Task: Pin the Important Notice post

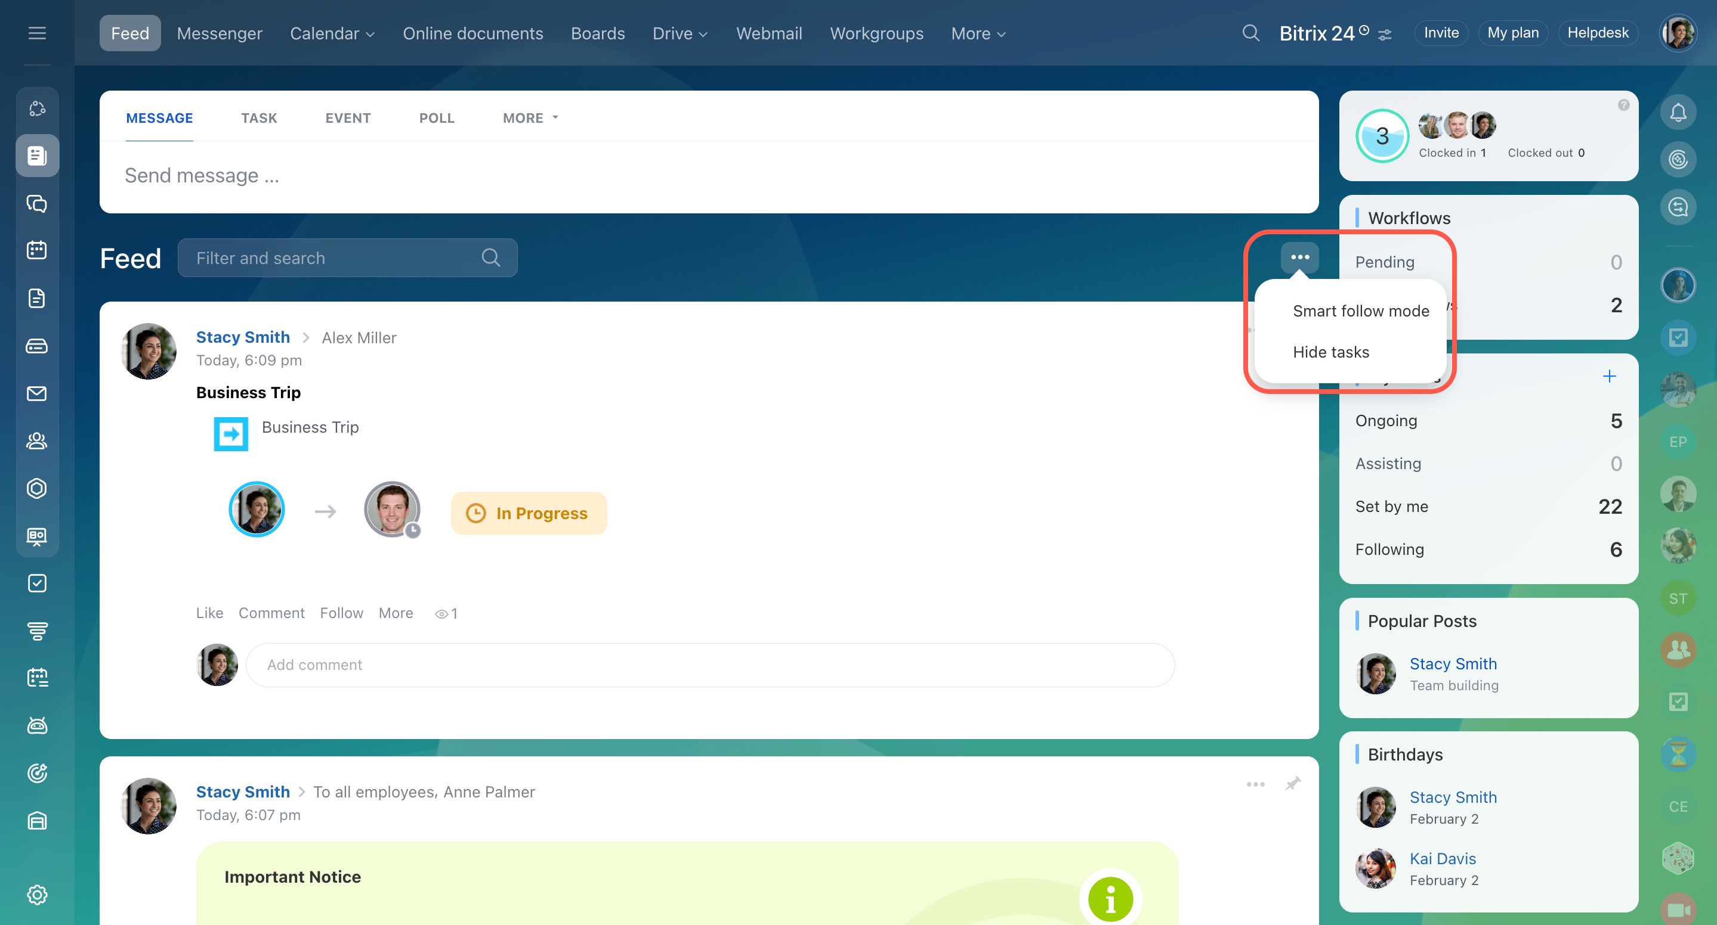Action: (1292, 784)
